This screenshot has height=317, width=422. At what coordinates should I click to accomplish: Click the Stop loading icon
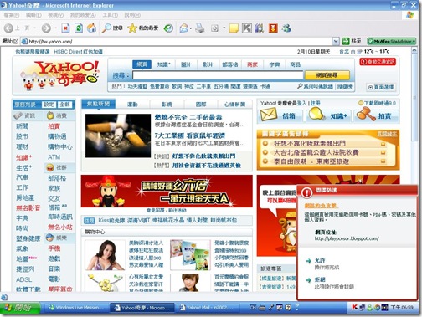[x=65, y=28]
